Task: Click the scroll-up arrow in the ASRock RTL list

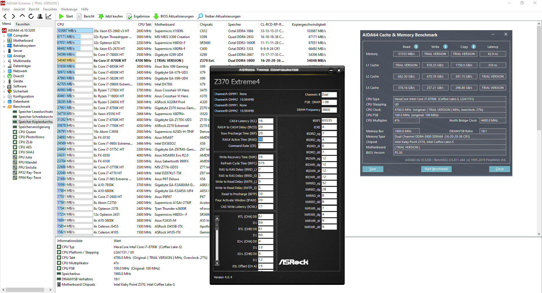Action: (x=217, y=218)
